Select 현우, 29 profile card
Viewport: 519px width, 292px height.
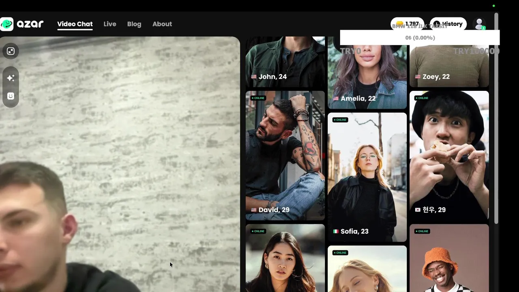[449, 155]
